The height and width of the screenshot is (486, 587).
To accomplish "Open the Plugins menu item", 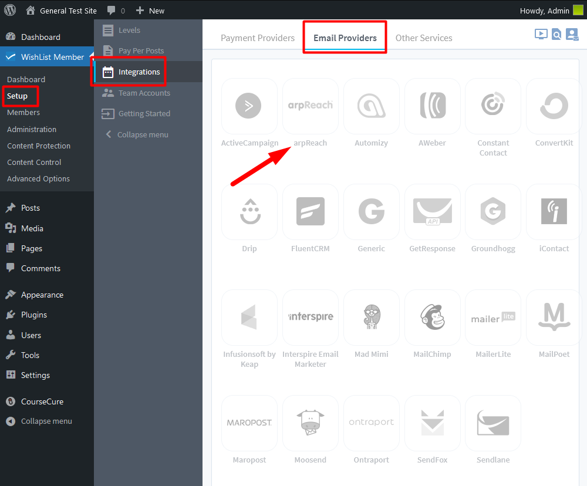I will pos(47,315).
